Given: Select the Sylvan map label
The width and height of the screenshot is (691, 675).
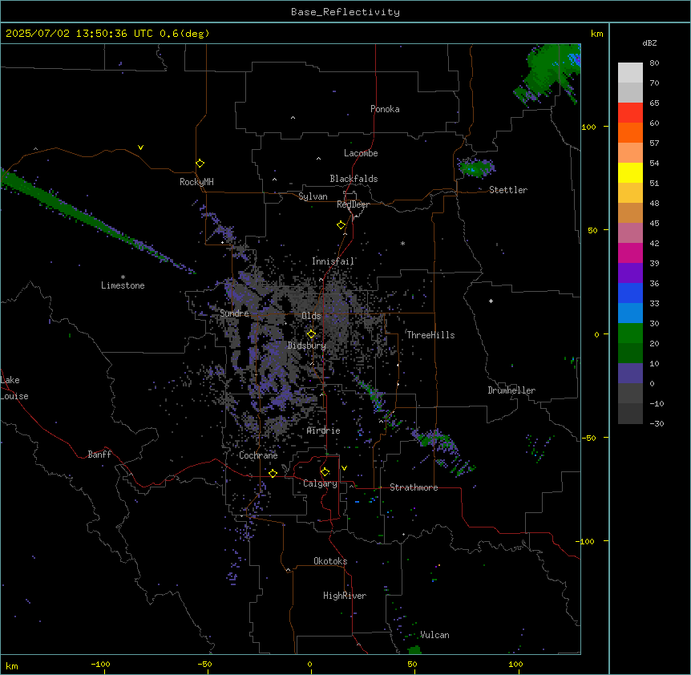Looking at the screenshot, I should 313,196.
